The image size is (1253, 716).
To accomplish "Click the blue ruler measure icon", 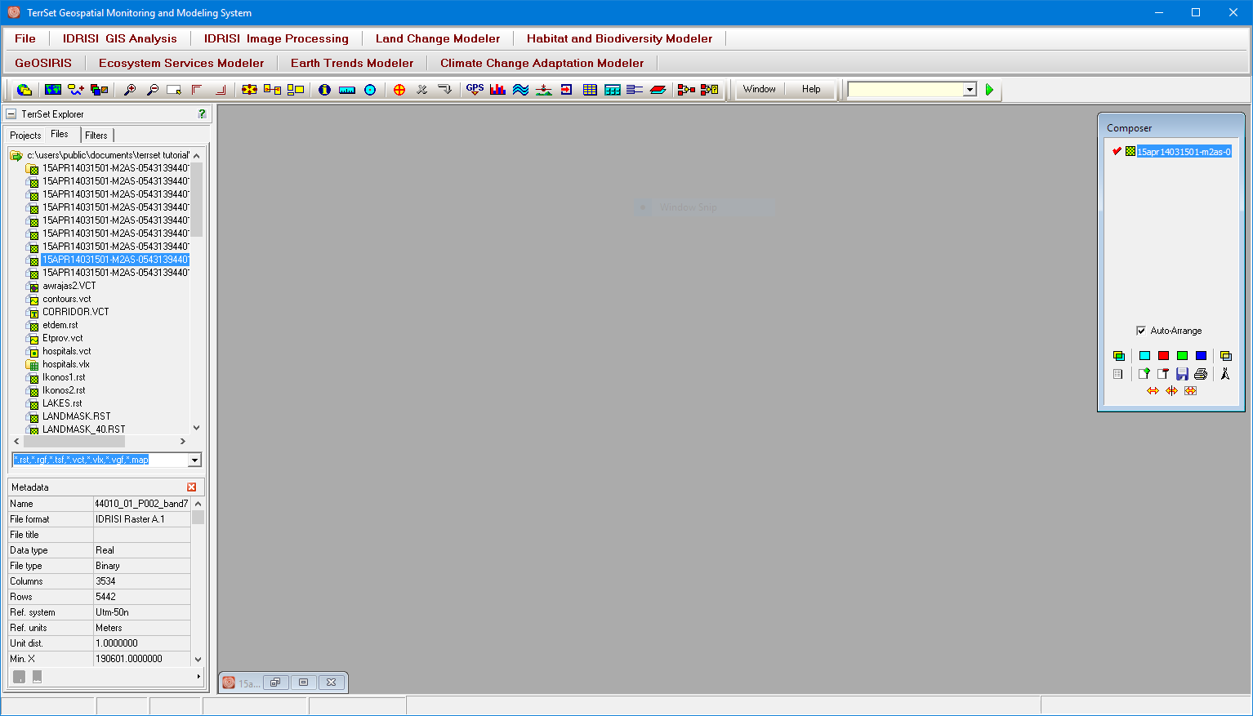I will (x=347, y=90).
